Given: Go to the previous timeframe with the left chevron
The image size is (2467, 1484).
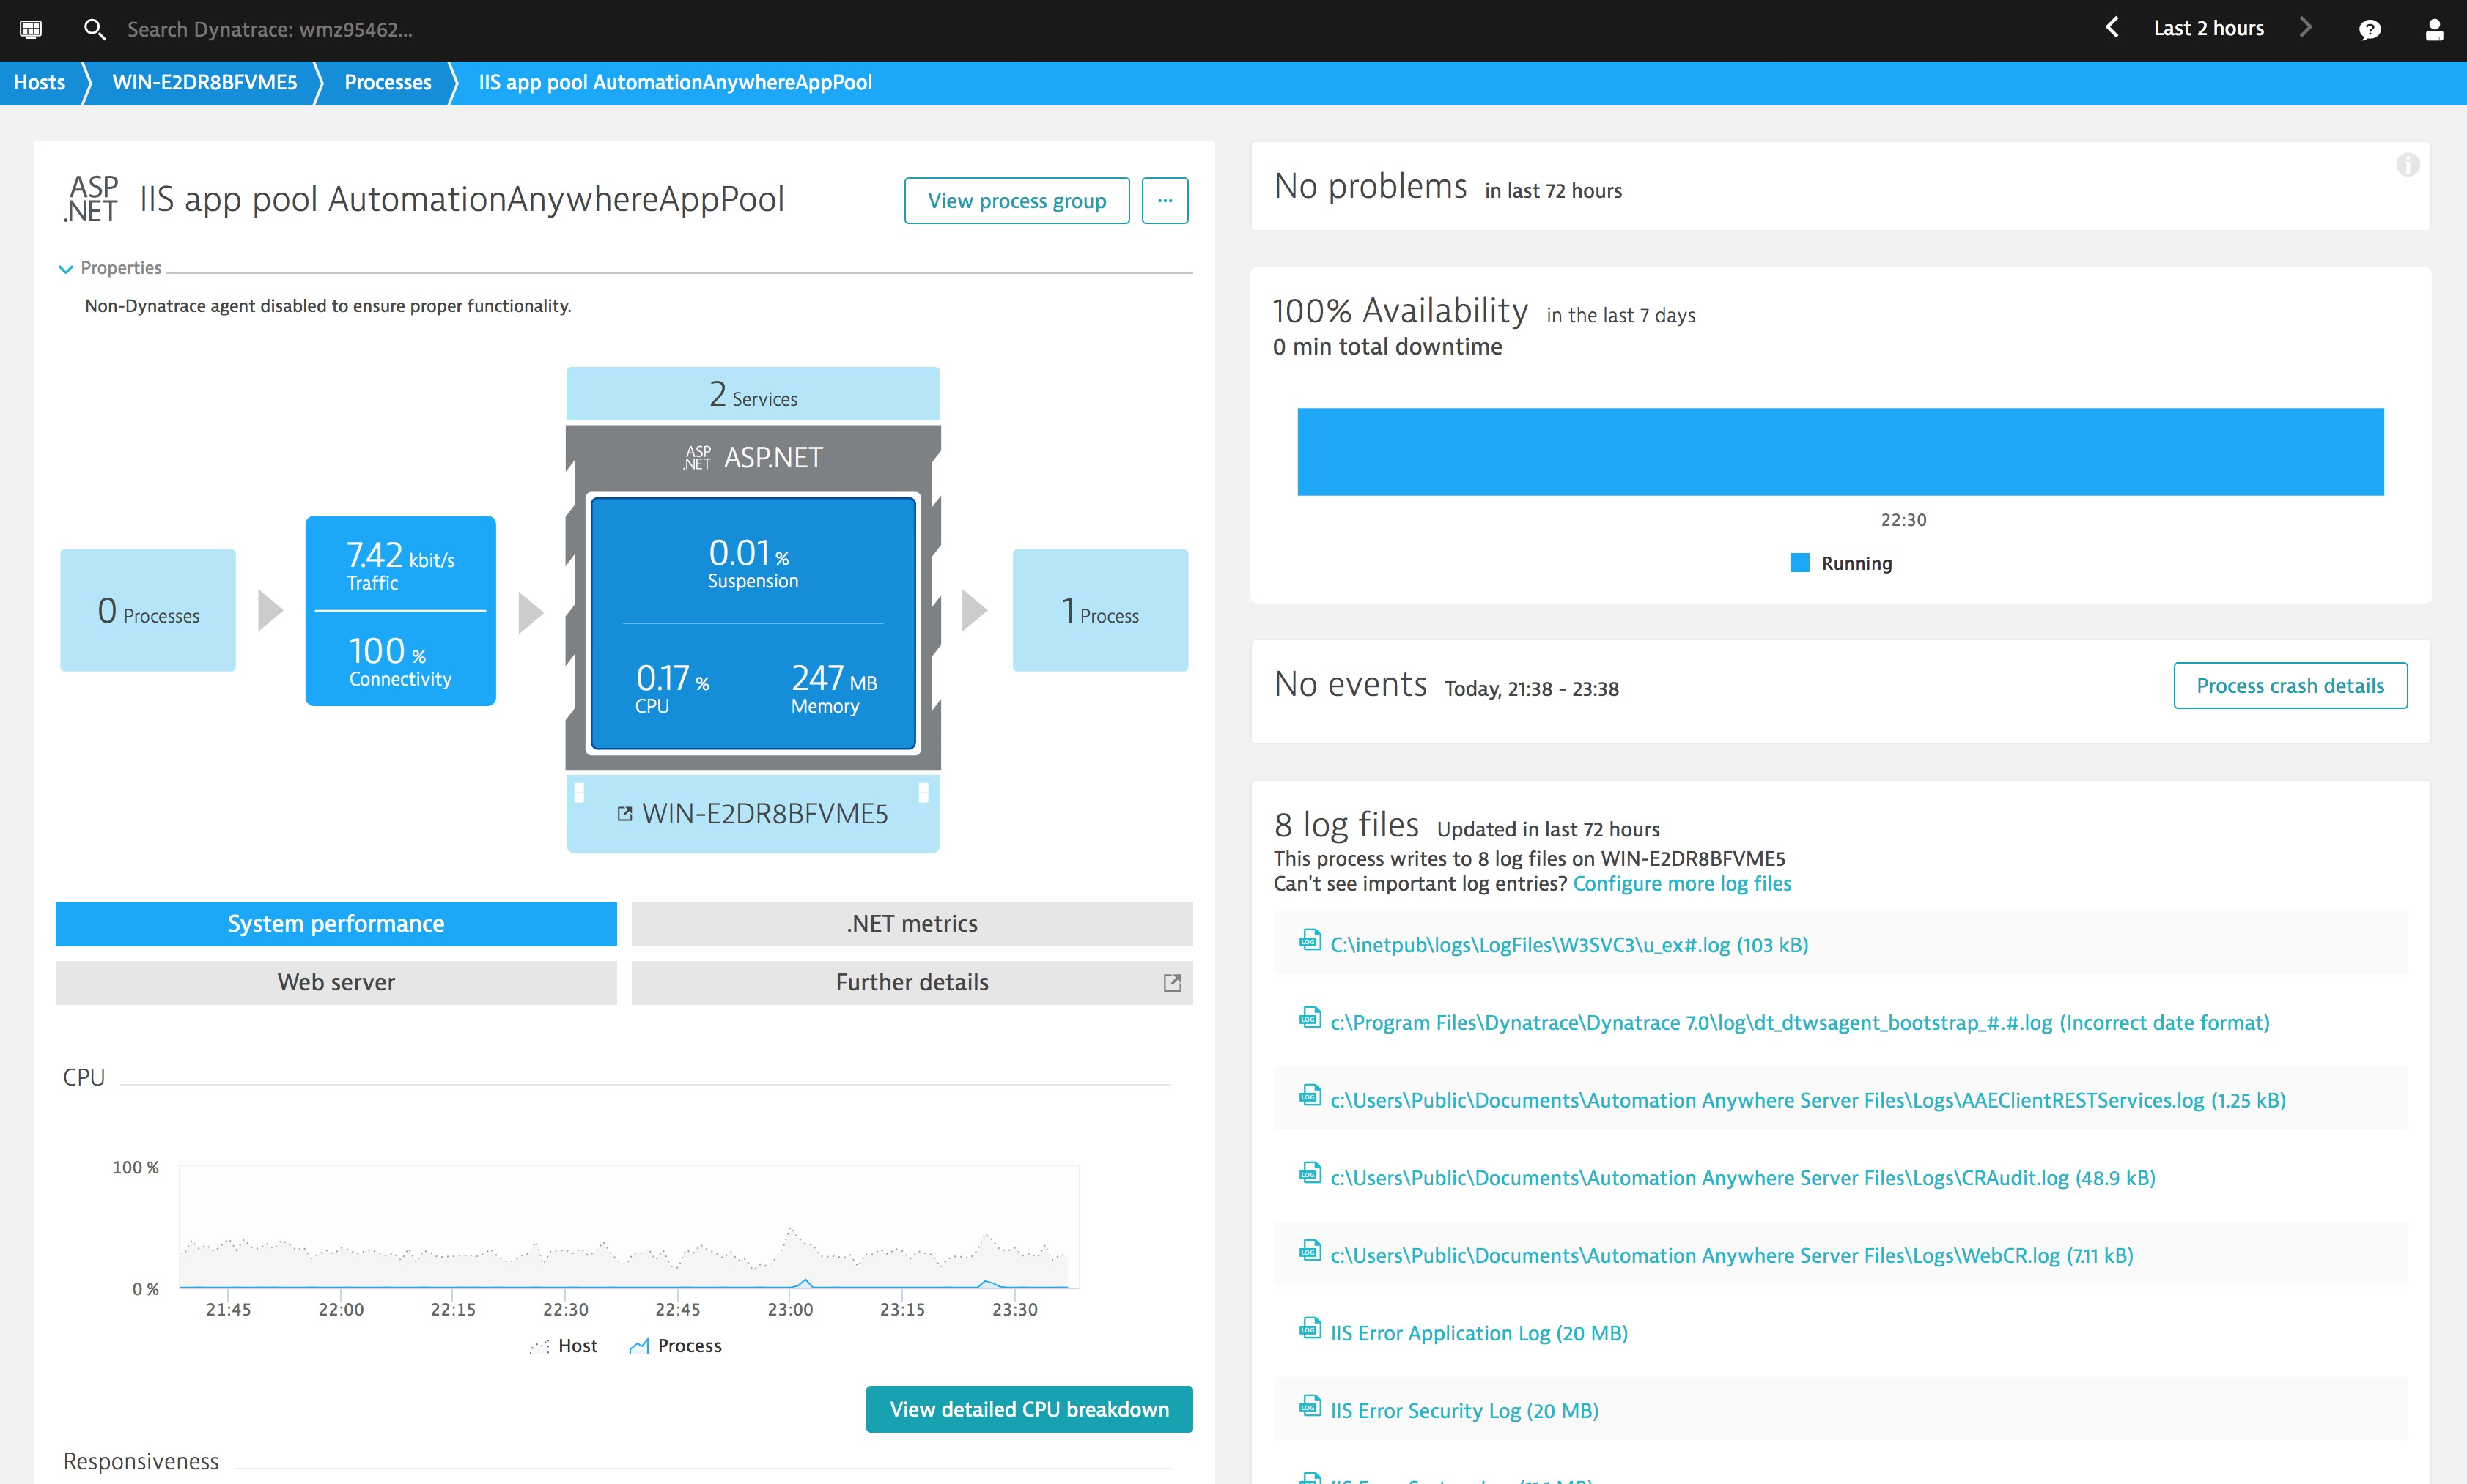Looking at the screenshot, I should coord(2113,27).
